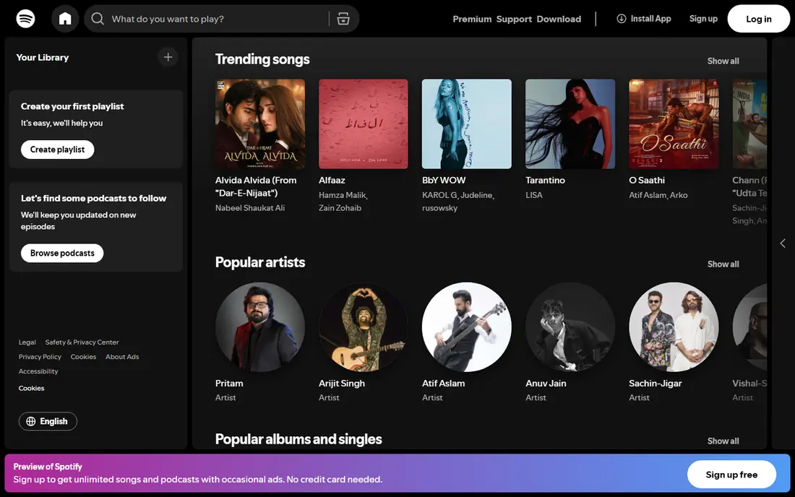
Task: Click artist name Hamza Malik
Action: (343, 195)
